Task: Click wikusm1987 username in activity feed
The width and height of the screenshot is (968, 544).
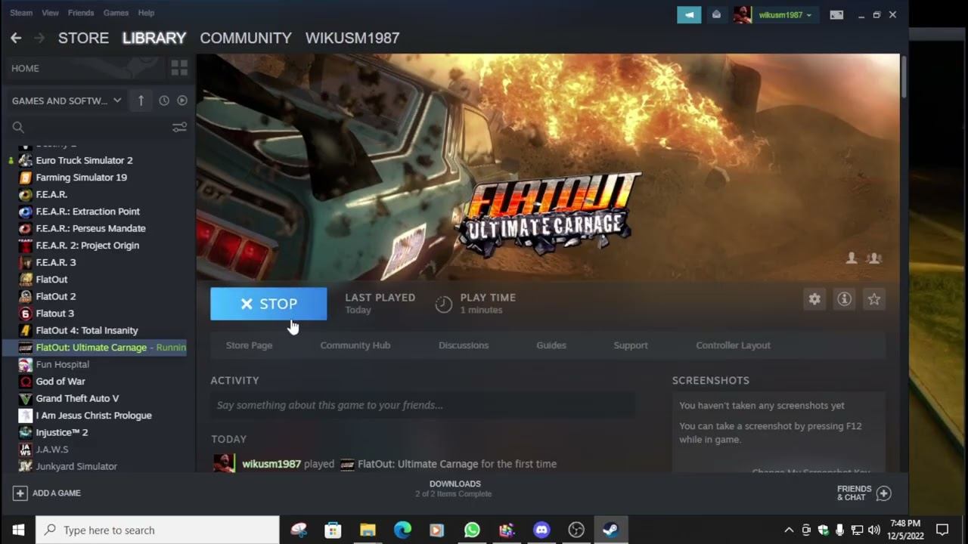Action: (271, 464)
